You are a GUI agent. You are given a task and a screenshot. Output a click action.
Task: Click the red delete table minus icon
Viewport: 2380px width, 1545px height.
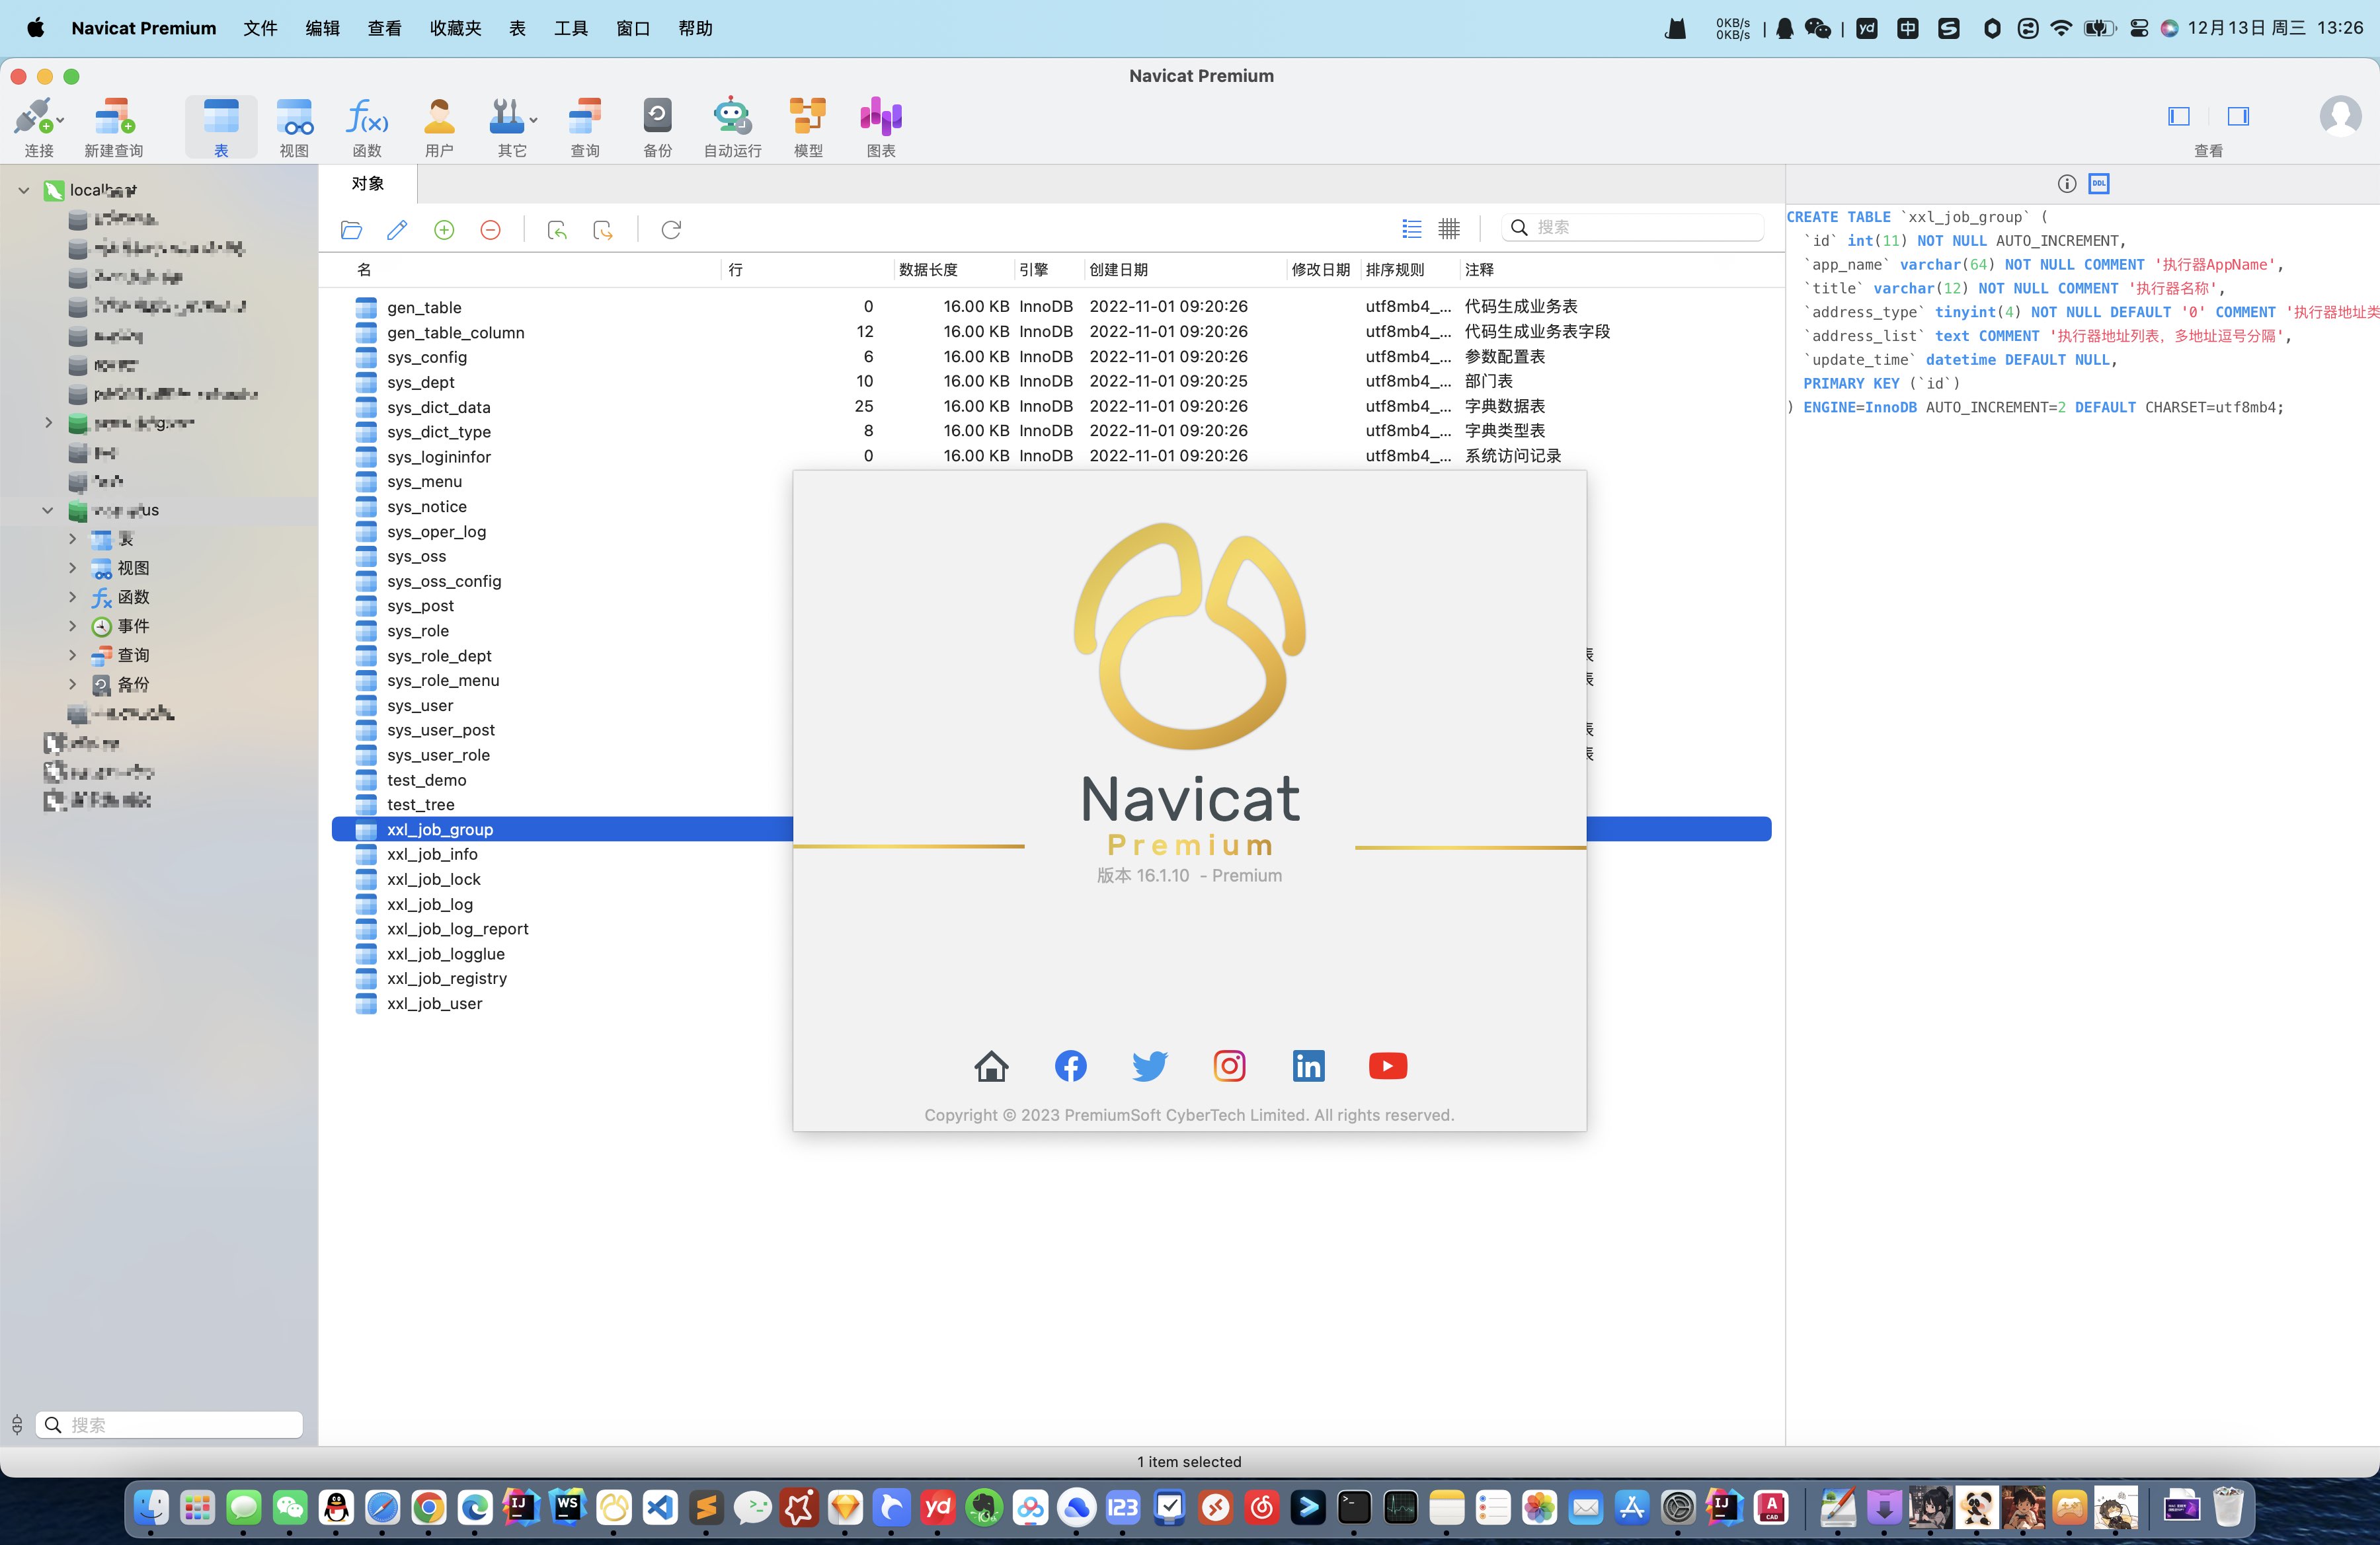pyautogui.click(x=490, y=230)
